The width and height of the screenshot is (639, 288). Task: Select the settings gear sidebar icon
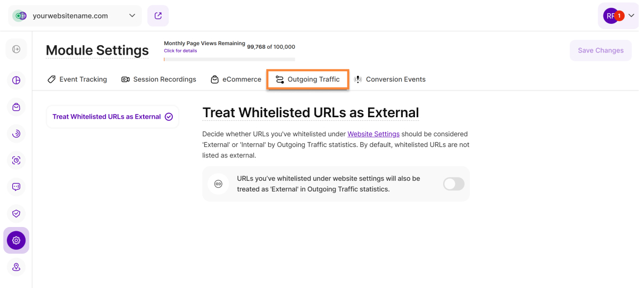pyautogui.click(x=16, y=240)
